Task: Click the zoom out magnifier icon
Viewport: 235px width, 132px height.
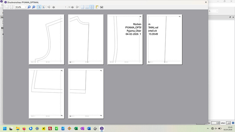Action: click(x=29, y=7)
